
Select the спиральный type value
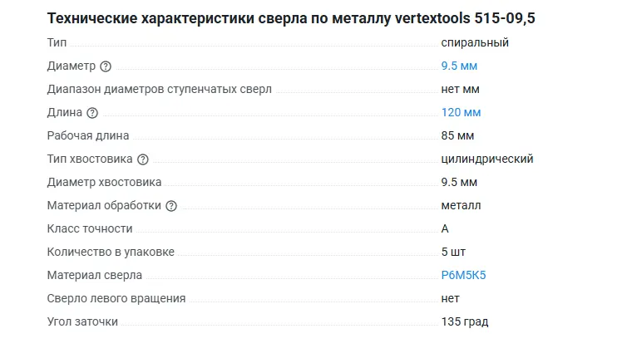click(x=475, y=42)
